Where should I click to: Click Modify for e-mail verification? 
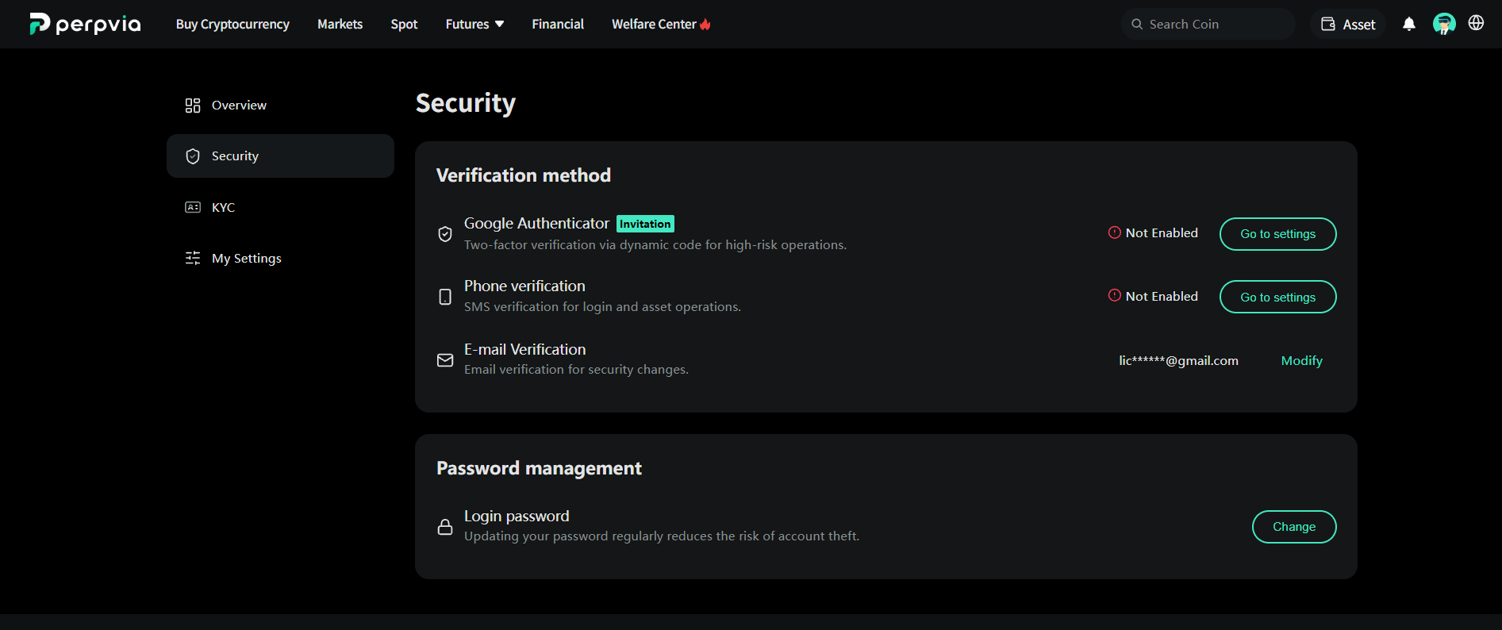coord(1301,360)
